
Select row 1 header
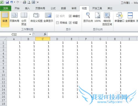(3, 43)
